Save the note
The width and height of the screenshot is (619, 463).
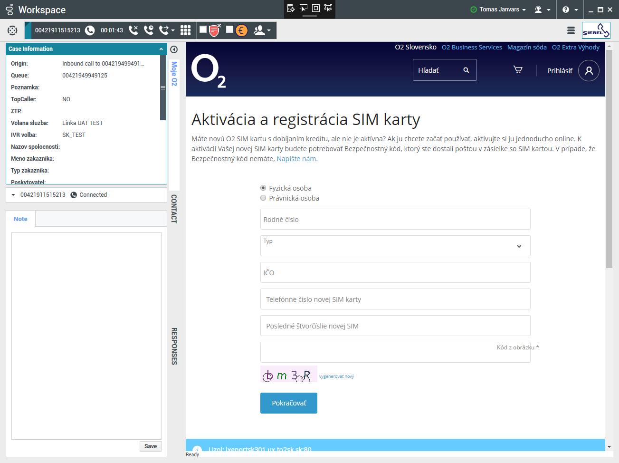click(x=151, y=446)
